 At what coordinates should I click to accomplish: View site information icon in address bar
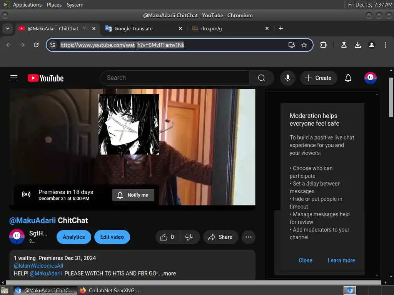click(x=52, y=45)
